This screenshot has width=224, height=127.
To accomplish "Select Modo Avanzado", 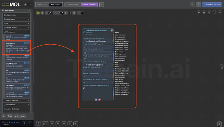I will pos(89,5).
